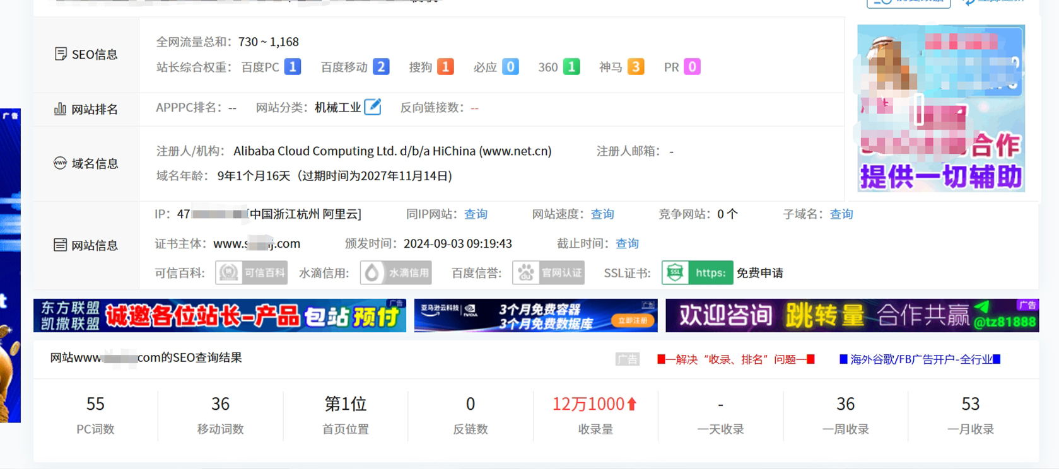The height and width of the screenshot is (469, 1059).
Task: Open the 解决收录、排名问题 ad link
Action: [736, 359]
